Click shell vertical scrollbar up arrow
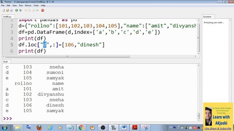Image resolution: width=234 pixels, height=131 pixels. click(199, 65)
